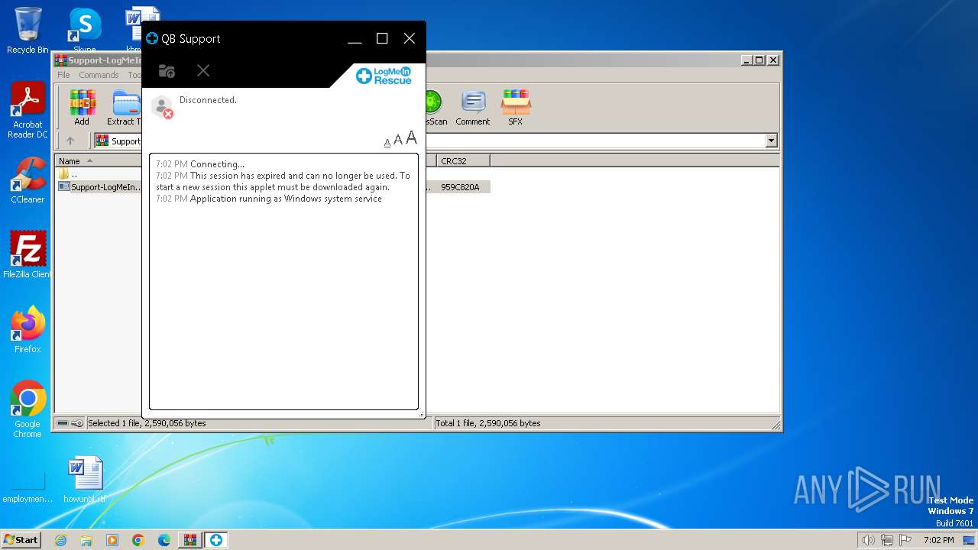Click the SFX icon in WinRAR toolbar
Screen dimensions: 978x550
(x=516, y=108)
